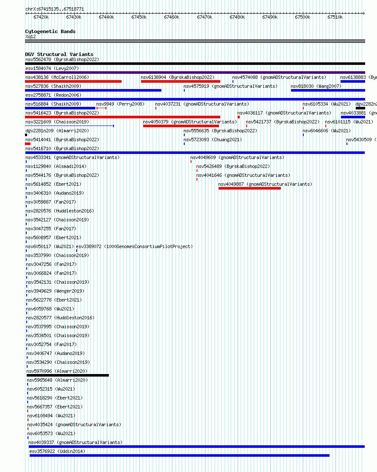Click the Xq12 cytogenetic band bar

(195, 41)
